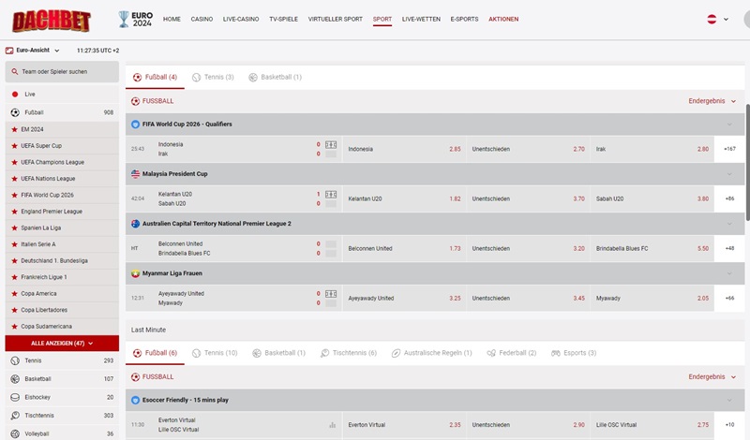Show +48 more markets for Belconnen United match
Screen dimensions: 750x440
click(729, 248)
